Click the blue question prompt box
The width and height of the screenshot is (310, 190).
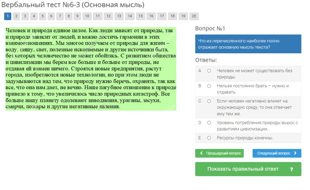(x=248, y=44)
